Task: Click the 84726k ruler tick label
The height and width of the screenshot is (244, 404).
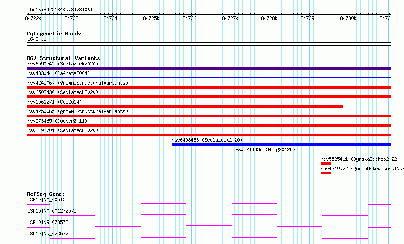Action: 191,18
